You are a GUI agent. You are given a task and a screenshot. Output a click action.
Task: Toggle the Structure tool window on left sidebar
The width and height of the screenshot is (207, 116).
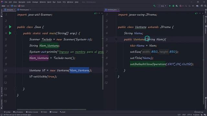click(1, 92)
